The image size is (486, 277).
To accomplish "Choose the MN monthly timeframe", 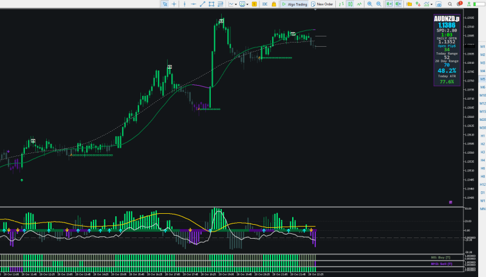I will (x=482, y=209).
